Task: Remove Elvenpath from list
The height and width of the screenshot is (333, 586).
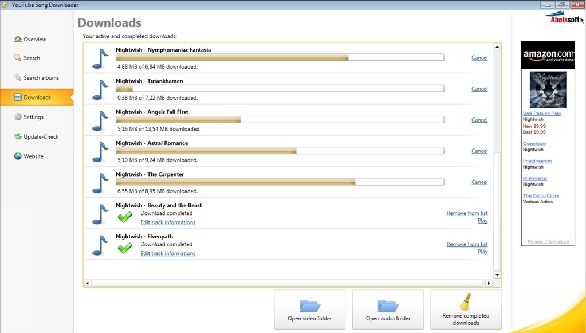Action: pyautogui.click(x=467, y=244)
